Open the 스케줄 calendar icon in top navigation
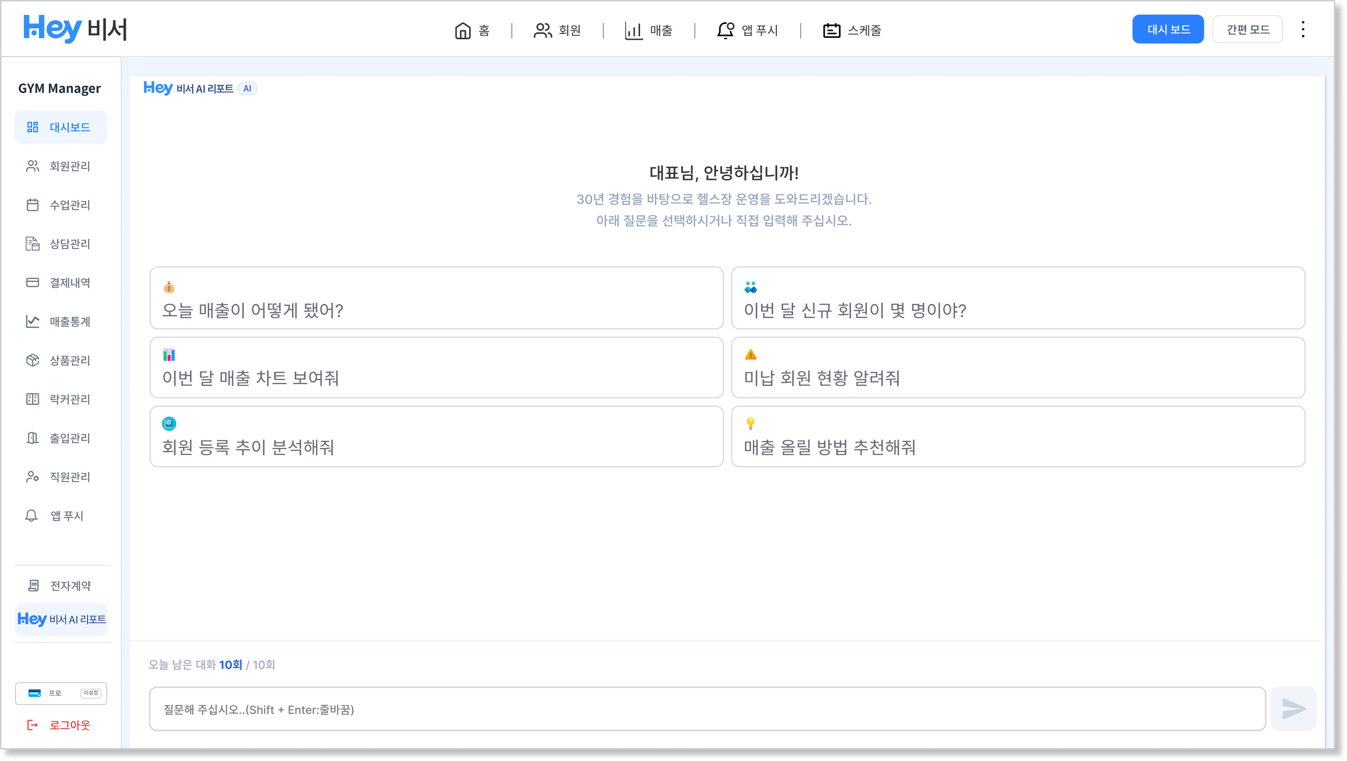Viewport: 1347px width, 761px height. point(831,30)
